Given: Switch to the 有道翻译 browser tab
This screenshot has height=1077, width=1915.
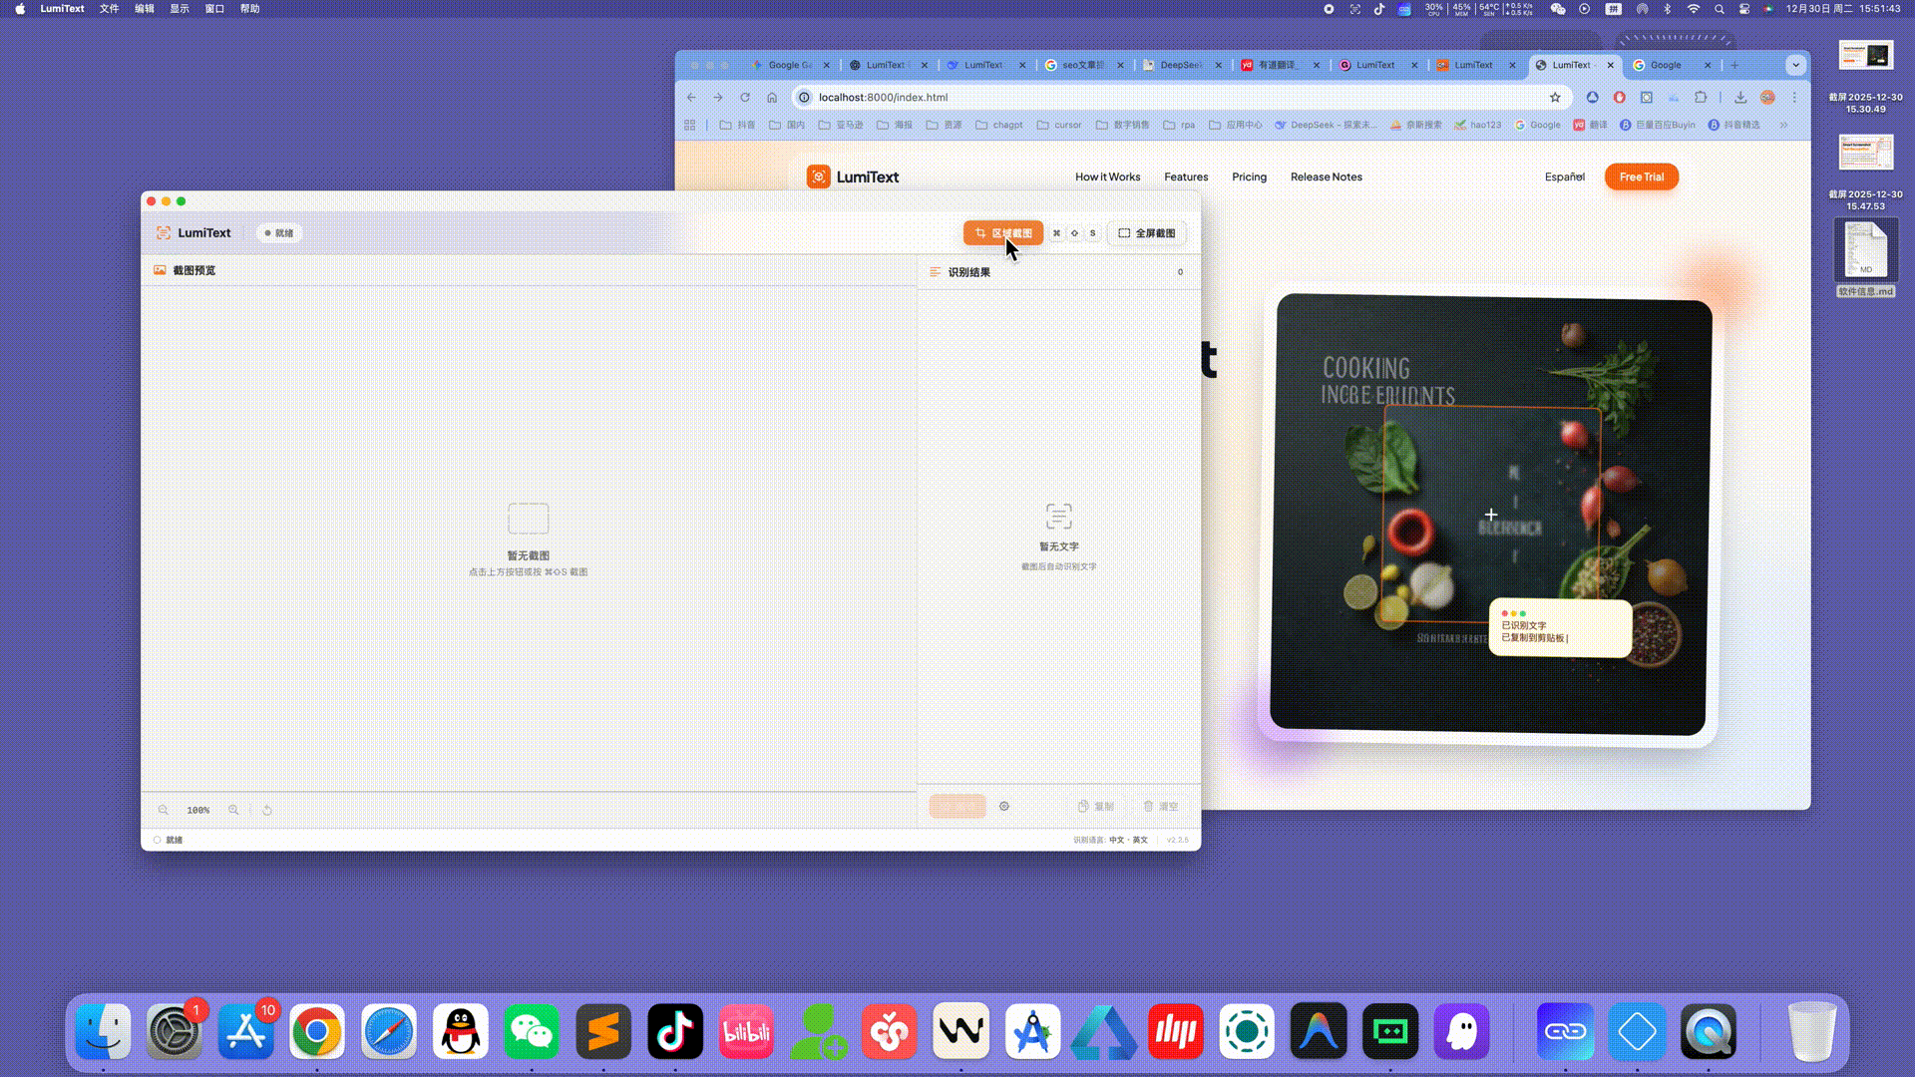Looking at the screenshot, I should click(1279, 65).
